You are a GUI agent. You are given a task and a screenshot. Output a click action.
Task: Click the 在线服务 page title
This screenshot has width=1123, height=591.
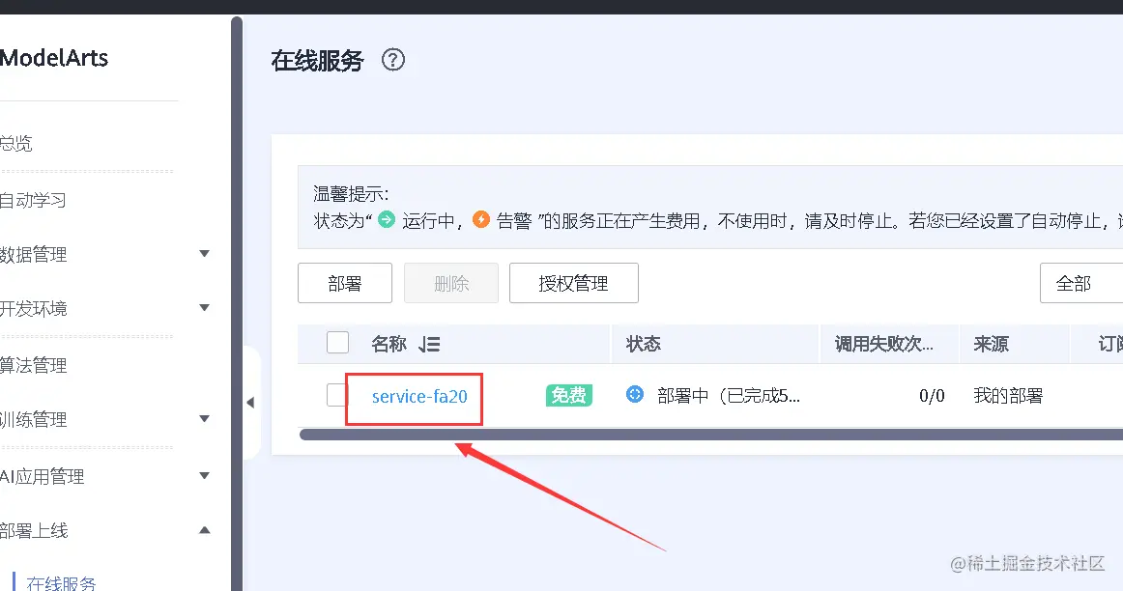[317, 60]
